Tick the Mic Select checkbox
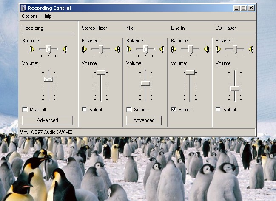Image resolution: width=276 pixels, height=201 pixels. 129,110
